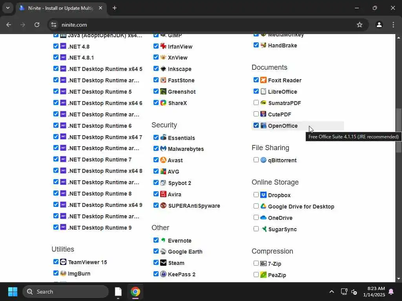Click the ShareX colorful icon
Screen dimensions: 402x301
[x=163, y=103]
